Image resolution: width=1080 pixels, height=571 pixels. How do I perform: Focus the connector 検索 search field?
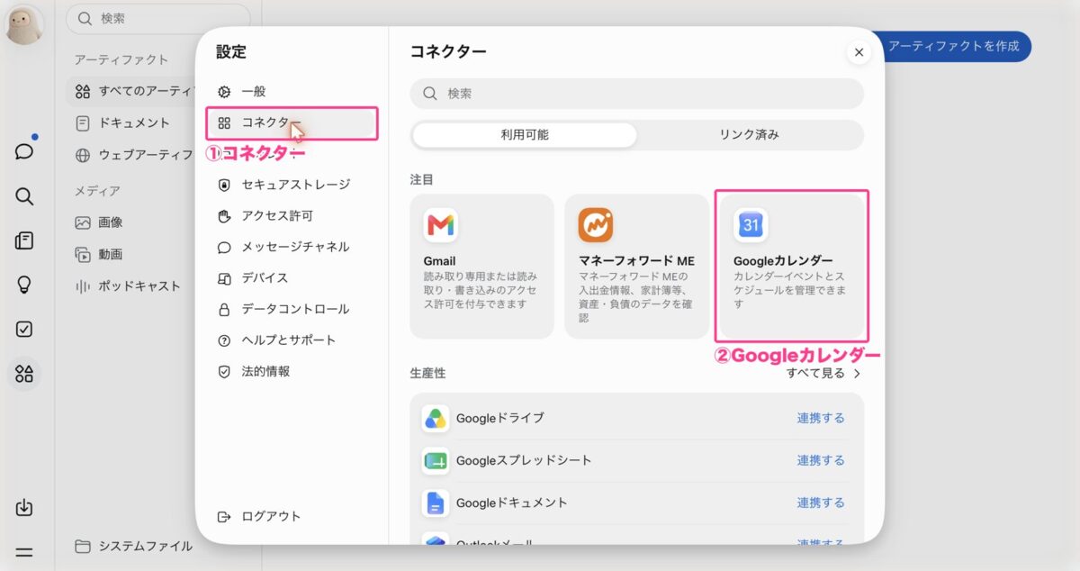pyautogui.click(x=636, y=94)
